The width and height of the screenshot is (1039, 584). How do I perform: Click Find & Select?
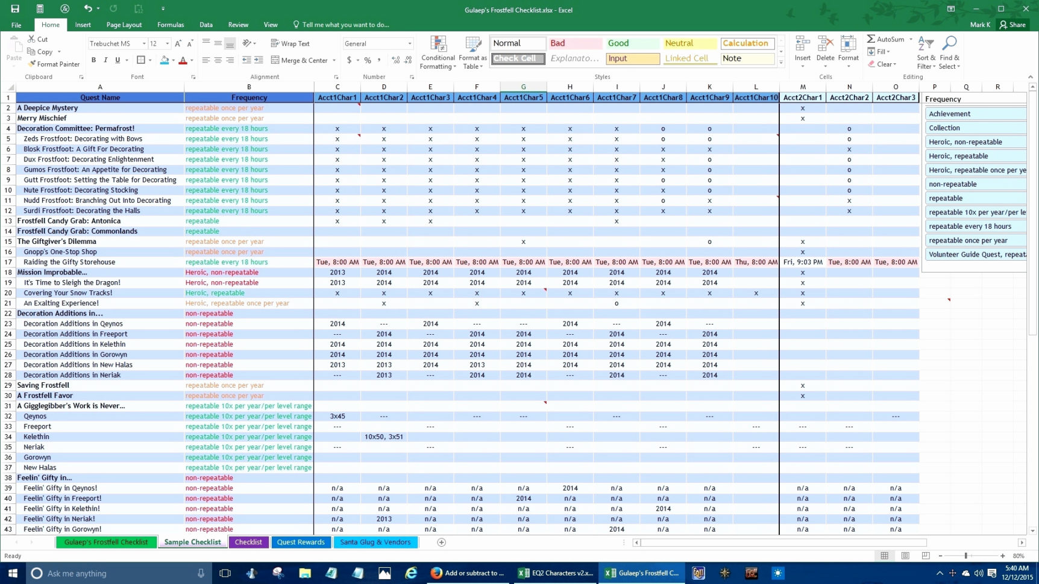click(949, 53)
